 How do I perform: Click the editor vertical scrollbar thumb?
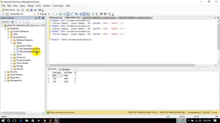pyautogui.click(x=219, y=37)
